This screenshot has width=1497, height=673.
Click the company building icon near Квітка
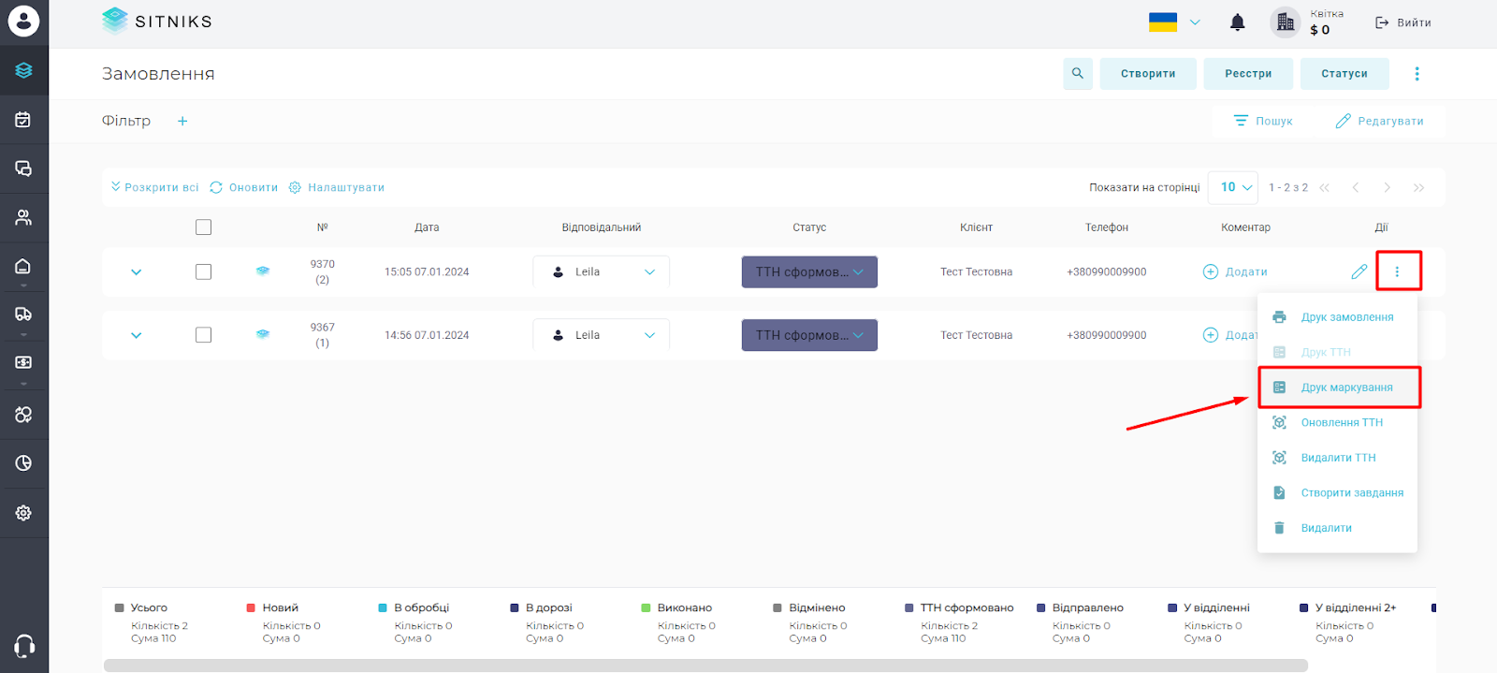1286,22
